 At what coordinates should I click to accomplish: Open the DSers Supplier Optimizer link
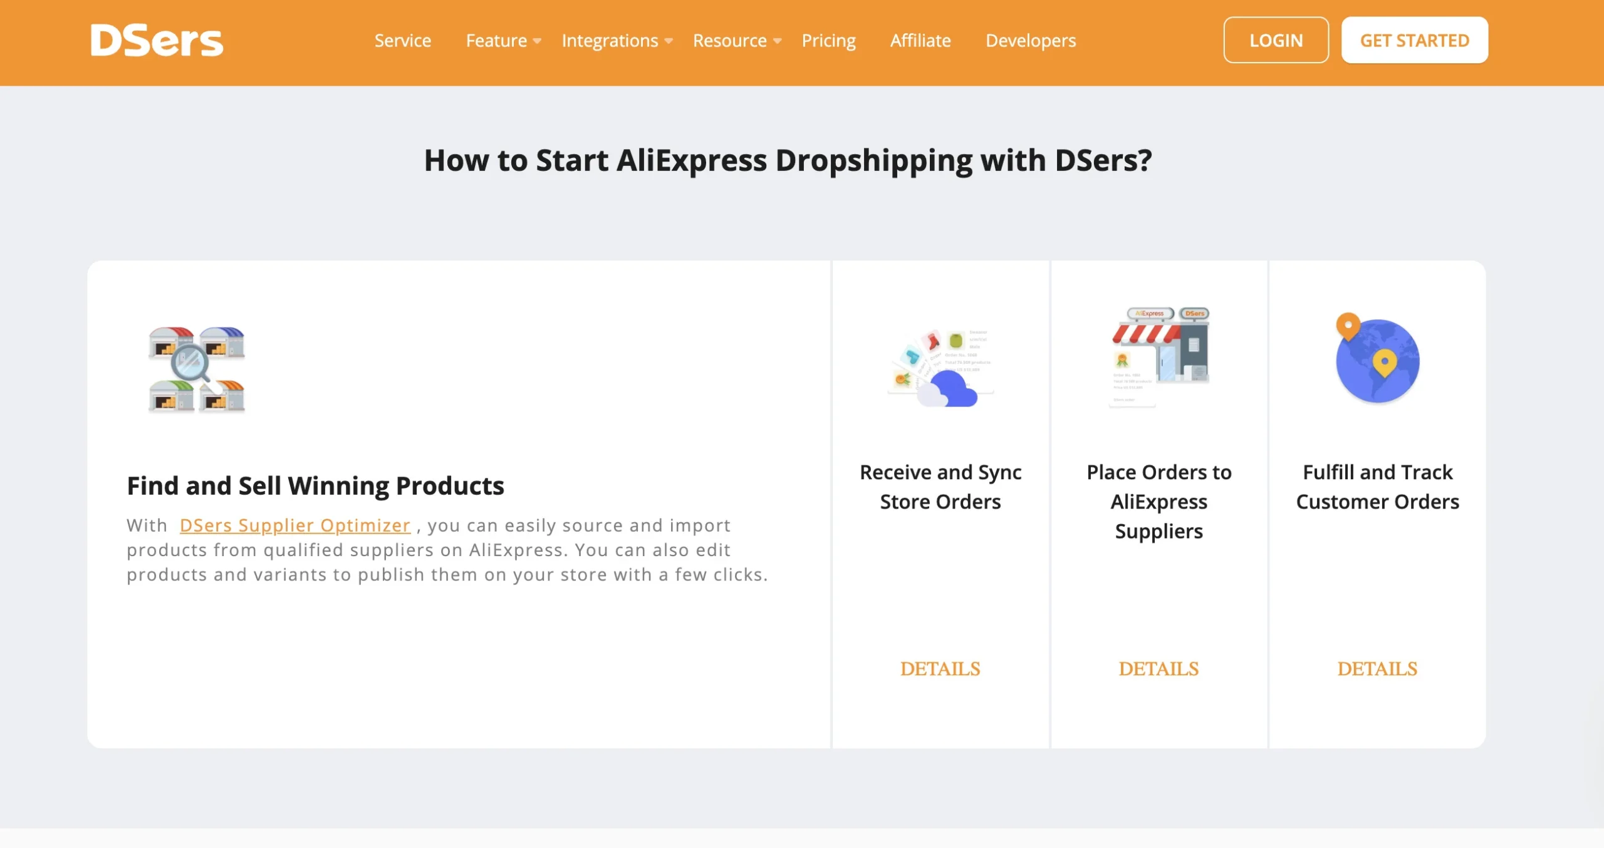(295, 525)
